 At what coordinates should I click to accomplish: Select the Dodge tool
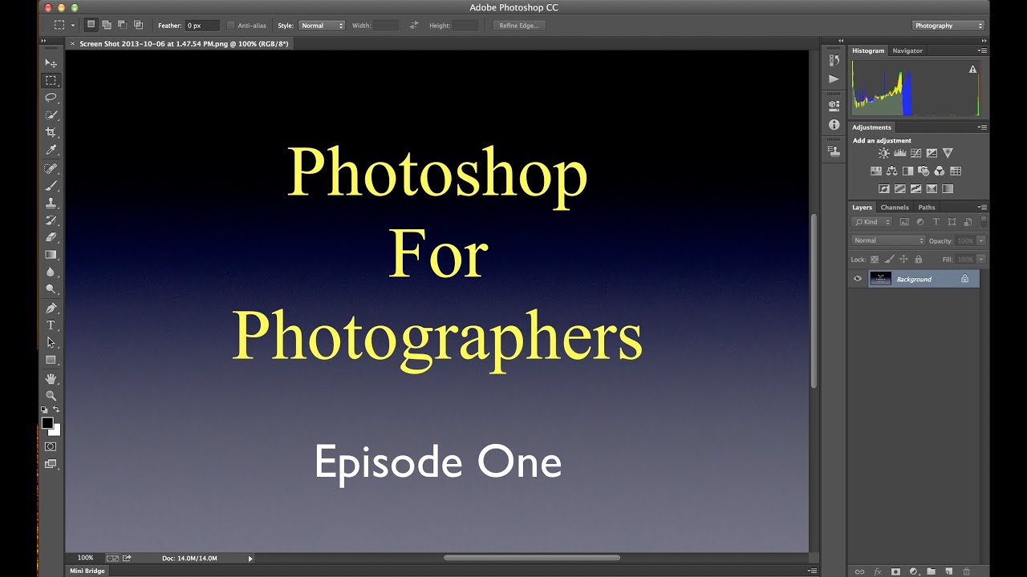51,289
